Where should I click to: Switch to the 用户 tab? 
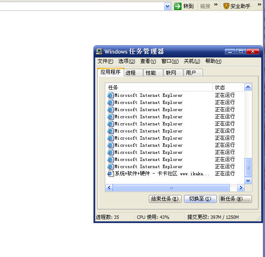[x=193, y=73]
